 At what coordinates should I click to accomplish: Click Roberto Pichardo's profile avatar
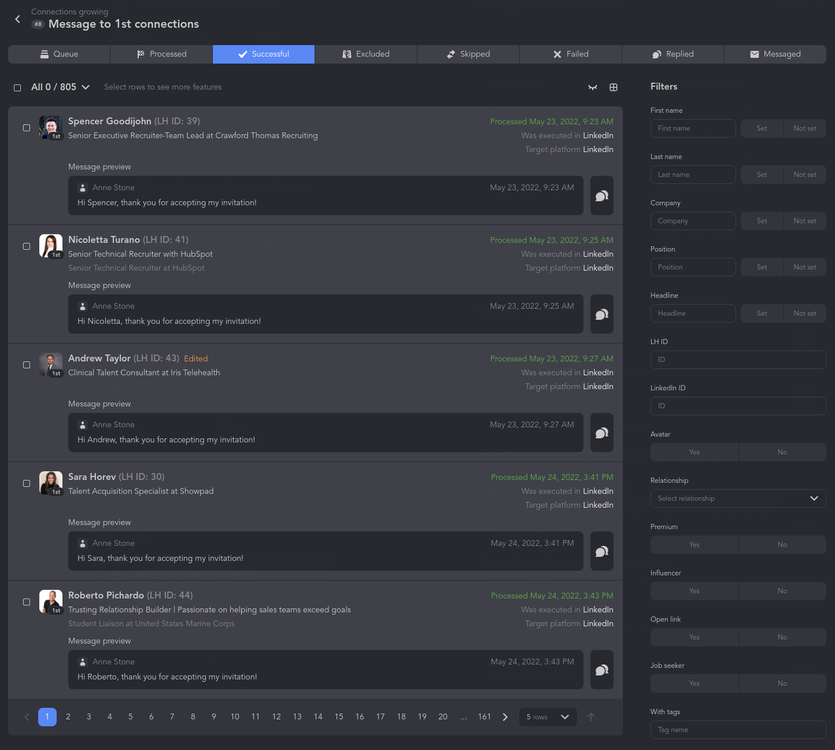coord(51,601)
